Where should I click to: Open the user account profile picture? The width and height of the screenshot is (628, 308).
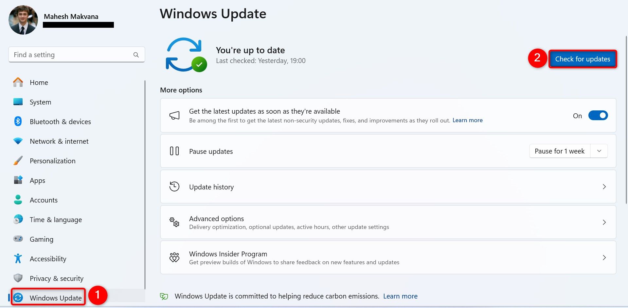tap(23, 20)
